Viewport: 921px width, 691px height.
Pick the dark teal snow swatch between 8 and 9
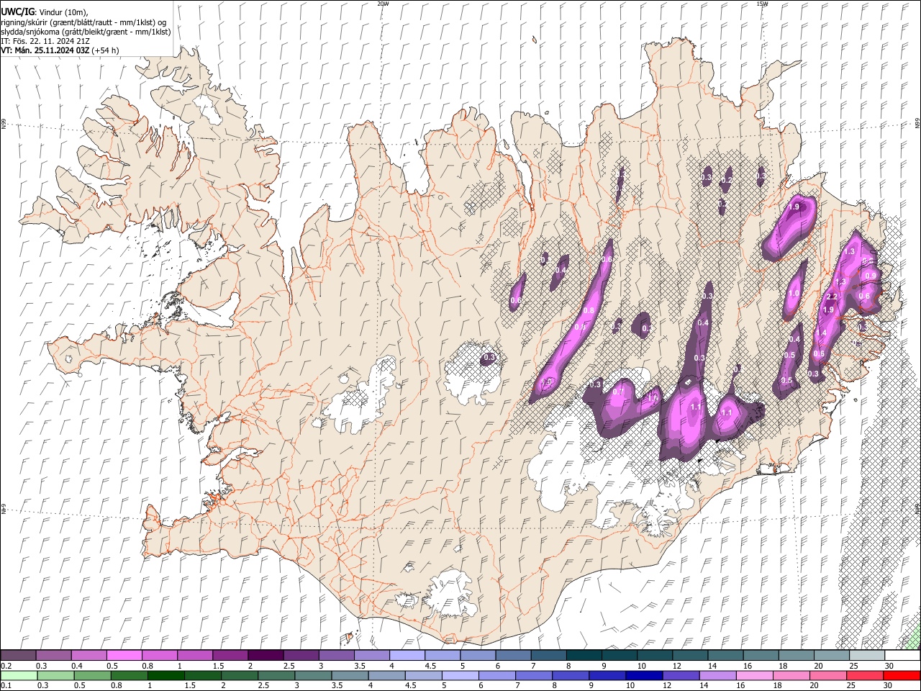pos(584,655)
